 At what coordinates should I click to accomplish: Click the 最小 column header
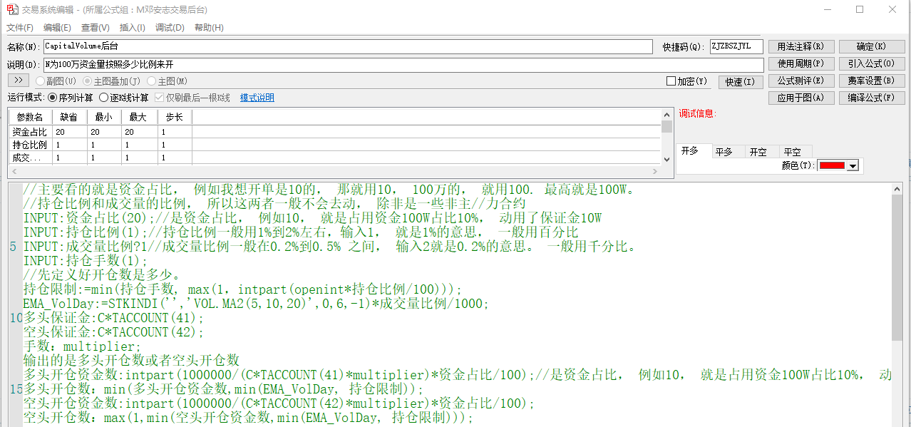point(104,117)
